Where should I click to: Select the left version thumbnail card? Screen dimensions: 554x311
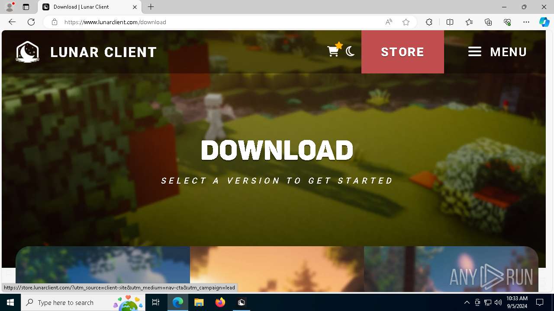click(x=103, y=269)
